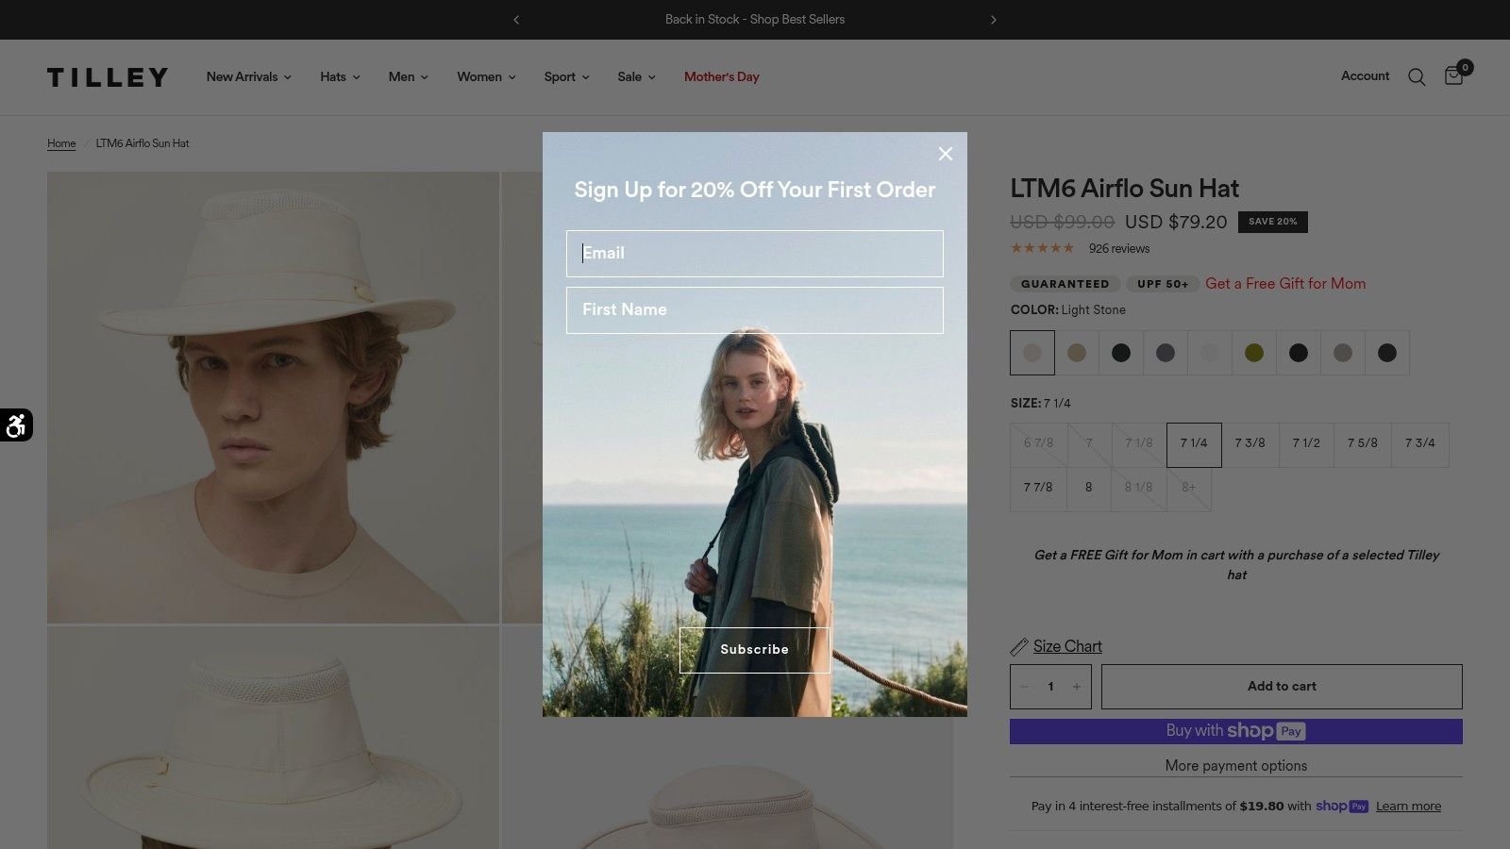
Task: Open the lower-left hat close-up photo
Action: point(274,738)
